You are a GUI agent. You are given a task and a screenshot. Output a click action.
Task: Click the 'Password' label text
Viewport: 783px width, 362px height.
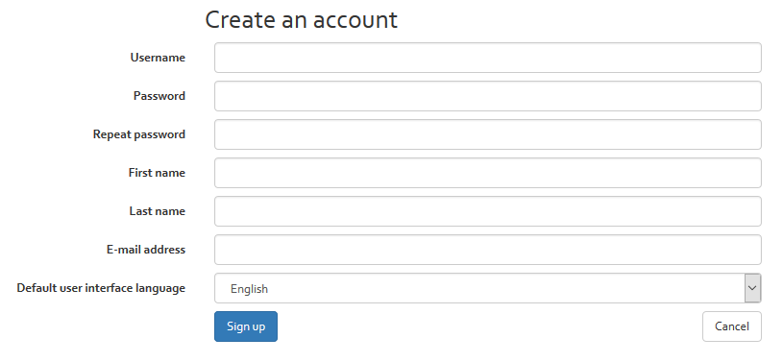[159, 96]
